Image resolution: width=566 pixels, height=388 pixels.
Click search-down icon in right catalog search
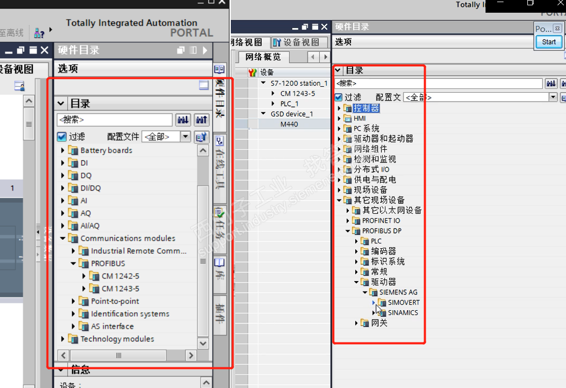(x=551, y=84)
